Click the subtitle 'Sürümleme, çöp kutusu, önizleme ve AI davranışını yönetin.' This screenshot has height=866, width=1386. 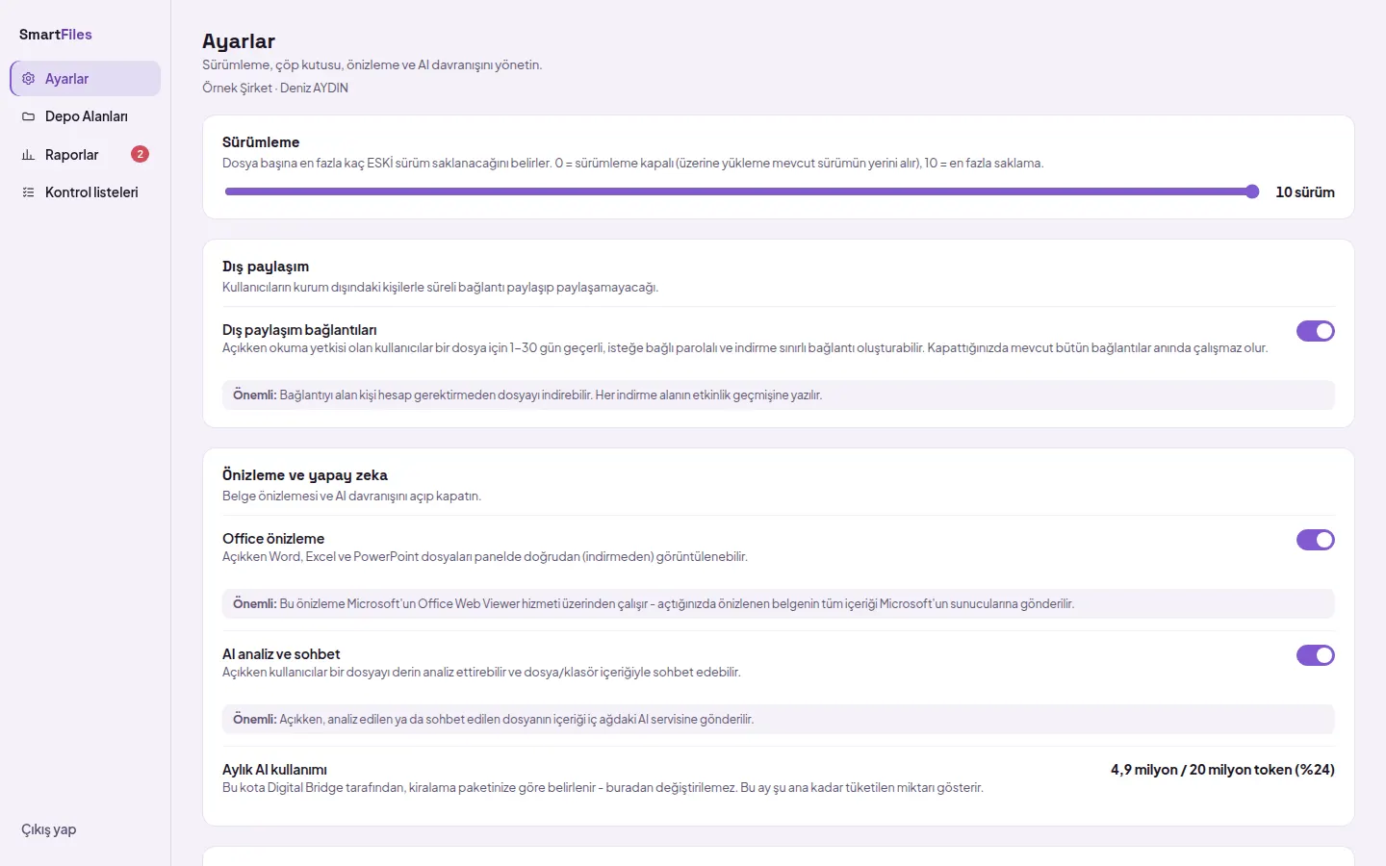pyautogui.click(x=372, y=65)
